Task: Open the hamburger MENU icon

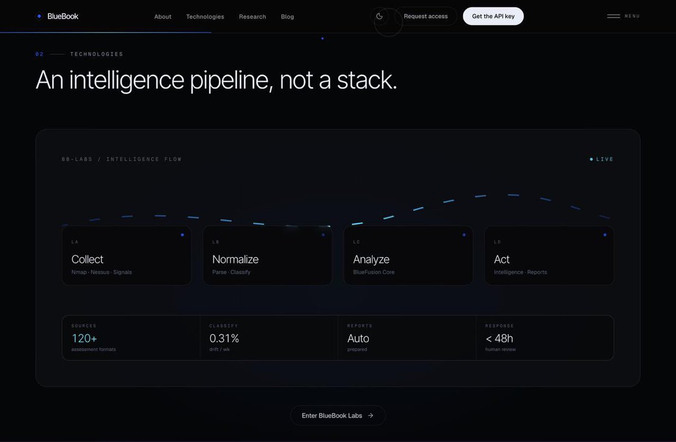Action: pos(613,16)
